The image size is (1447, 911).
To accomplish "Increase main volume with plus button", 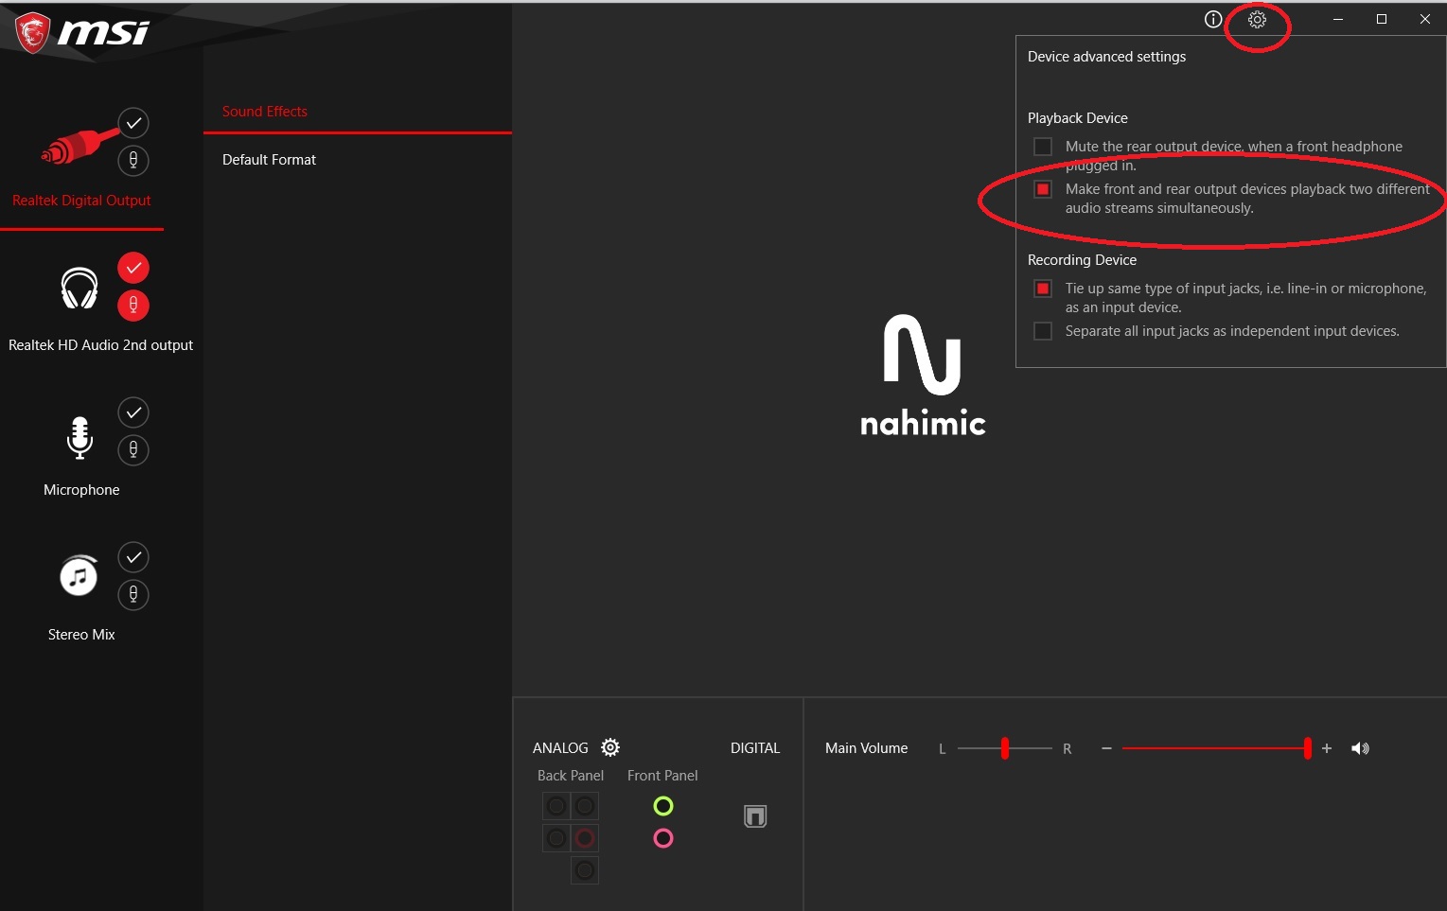I will (x=1327, y=748).
